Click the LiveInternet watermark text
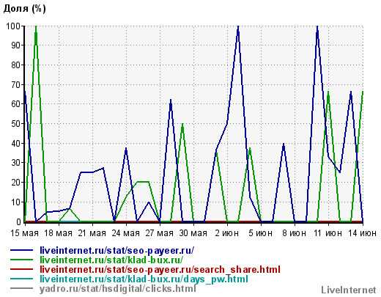 (x=349, y=290)
